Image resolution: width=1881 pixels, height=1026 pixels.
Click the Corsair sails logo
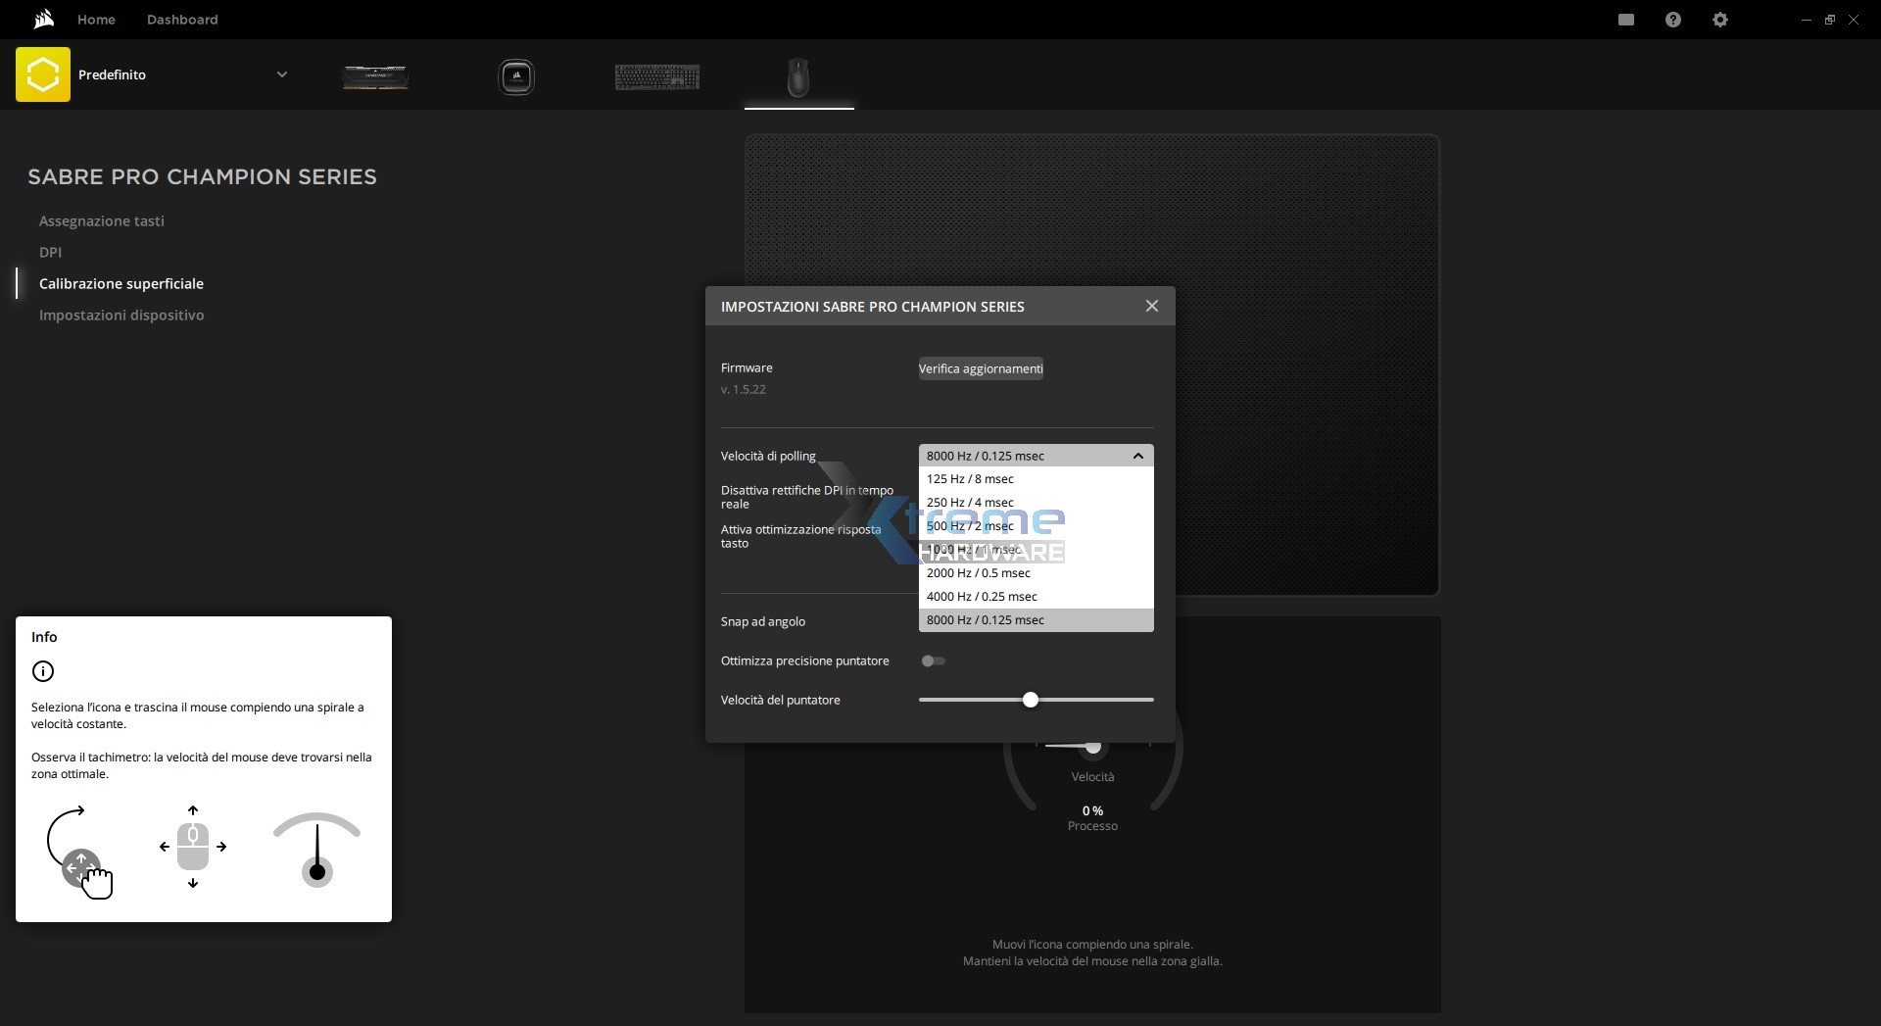coord(43,19)
